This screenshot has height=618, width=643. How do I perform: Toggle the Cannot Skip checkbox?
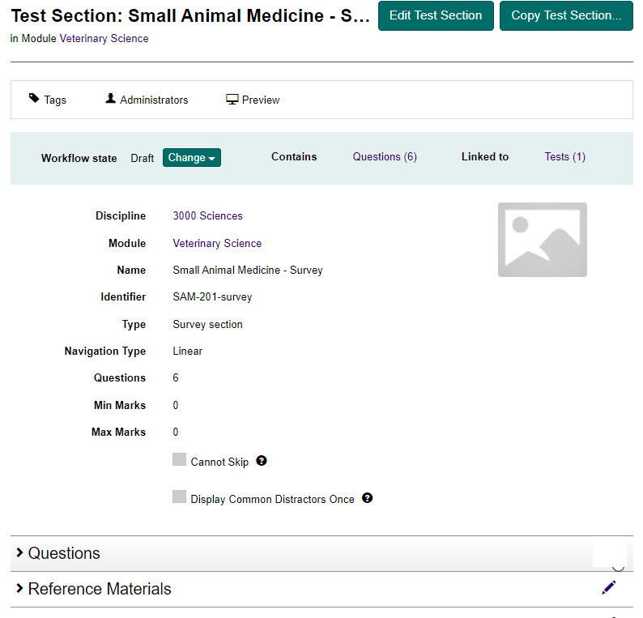click(x=179, y=460)
